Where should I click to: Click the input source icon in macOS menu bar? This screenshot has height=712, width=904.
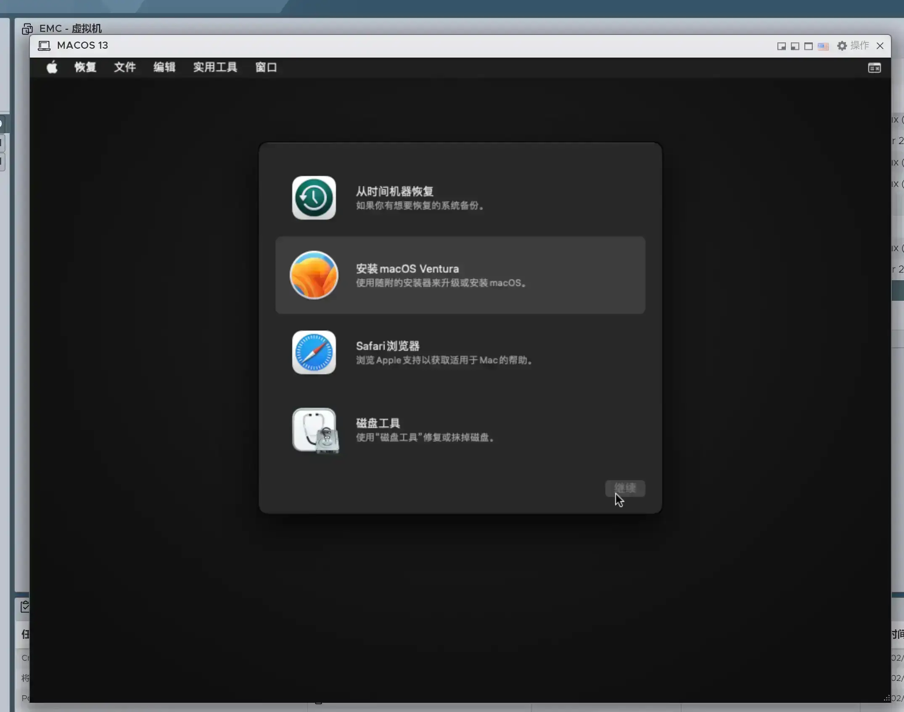point(874,68)
